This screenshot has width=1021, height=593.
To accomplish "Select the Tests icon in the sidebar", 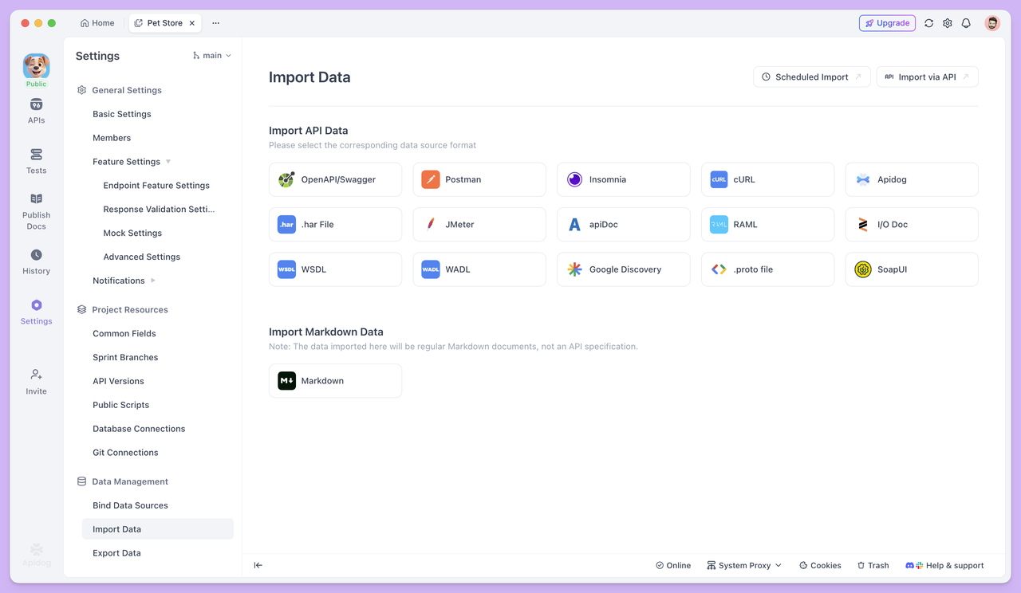I will point(36,159).
